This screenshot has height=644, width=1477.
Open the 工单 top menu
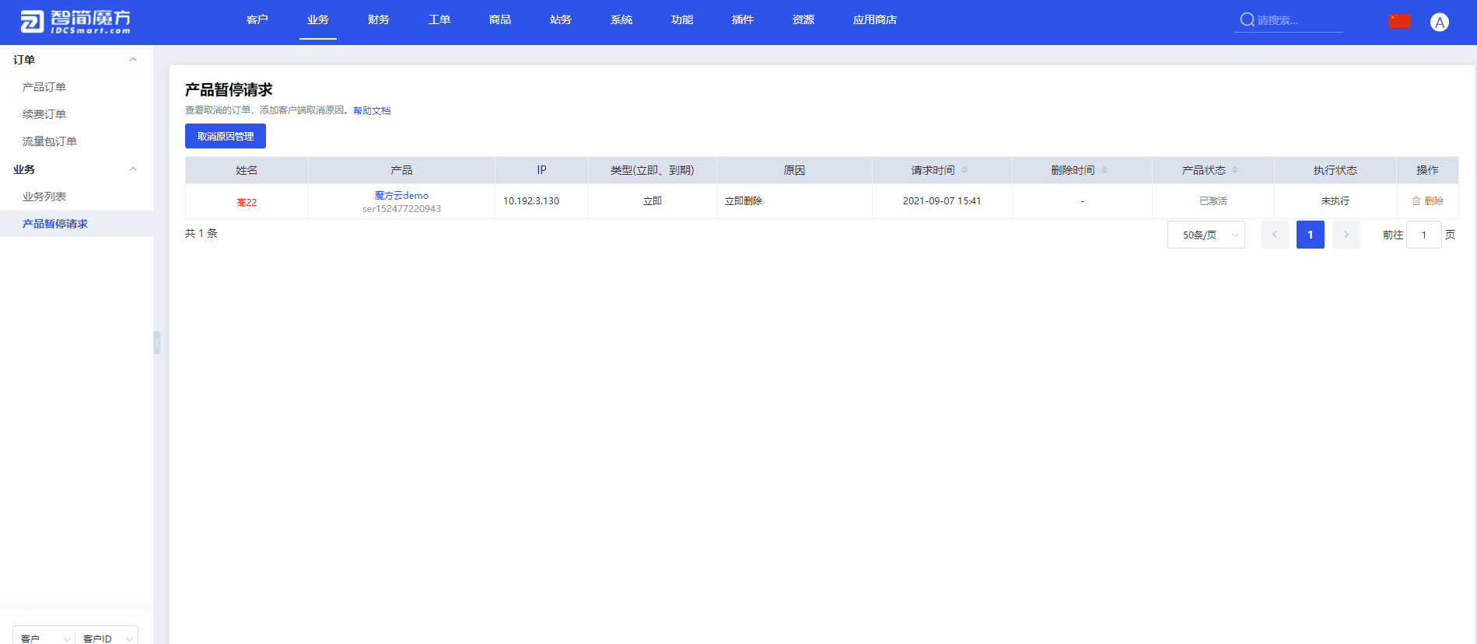[439, 20]
